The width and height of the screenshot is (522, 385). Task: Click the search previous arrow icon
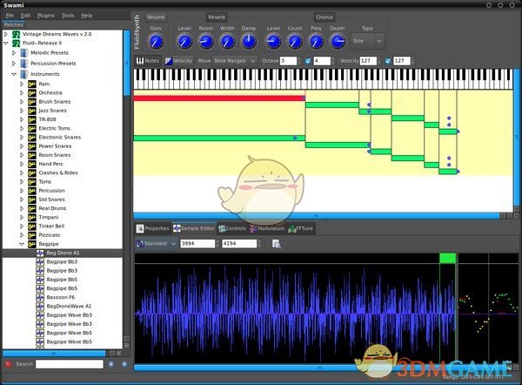point(111,364)
